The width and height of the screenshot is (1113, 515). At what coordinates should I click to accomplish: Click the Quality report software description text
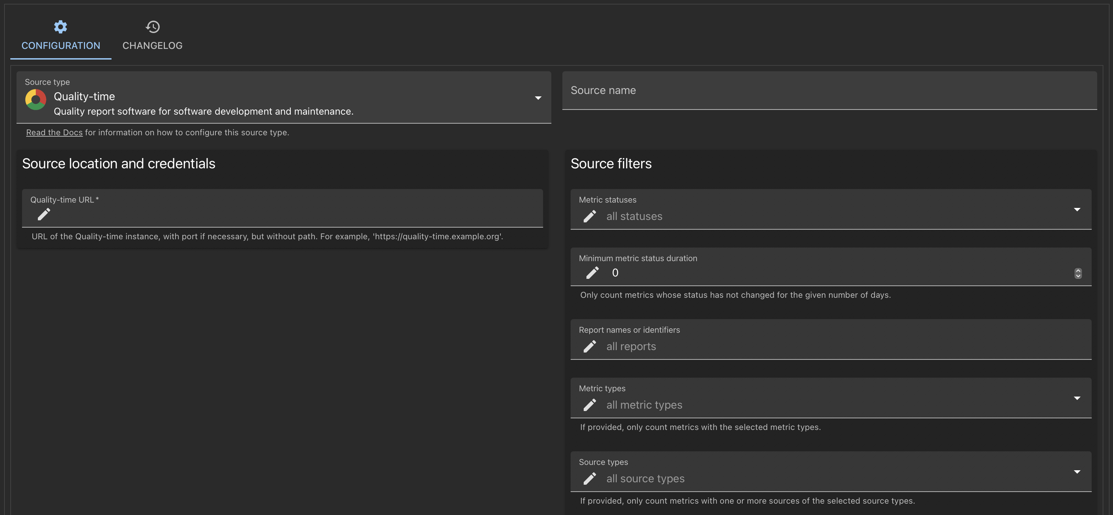tap(203, 112)
